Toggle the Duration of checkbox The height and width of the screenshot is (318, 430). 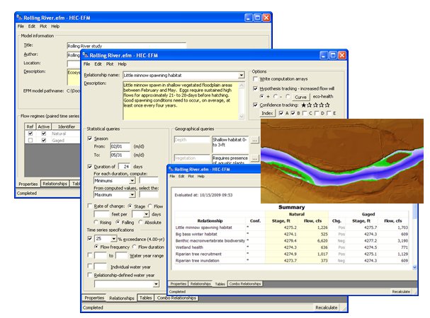point(90,166)
